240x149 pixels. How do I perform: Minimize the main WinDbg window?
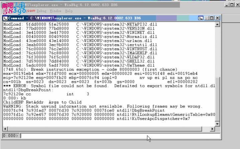pyautogui.click(x=227, y=5)
